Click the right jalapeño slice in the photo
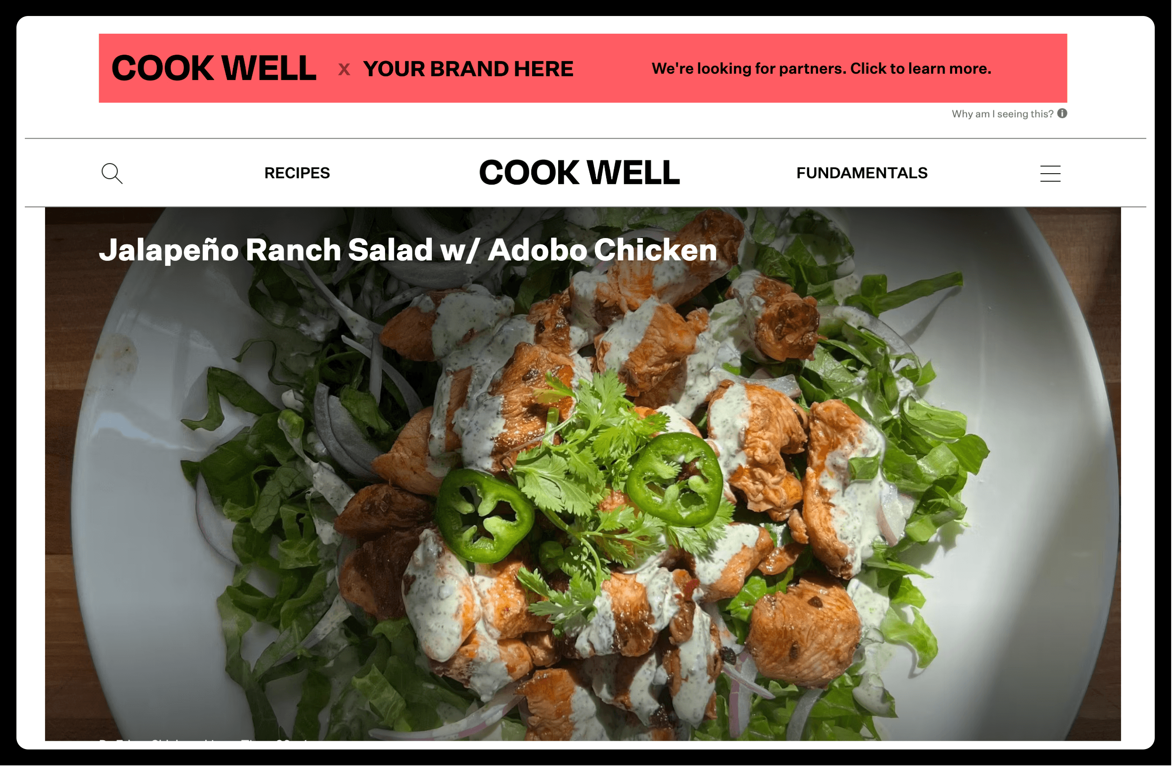The height and width of the screenshot is (766, 1172). coord(674,479)
